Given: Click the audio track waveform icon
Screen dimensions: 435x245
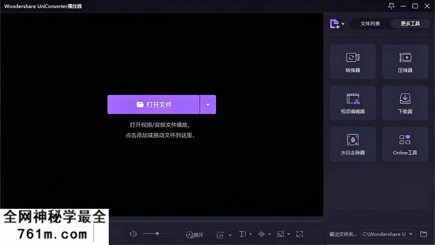Looking at the screenshot, I should pos(261,234).
